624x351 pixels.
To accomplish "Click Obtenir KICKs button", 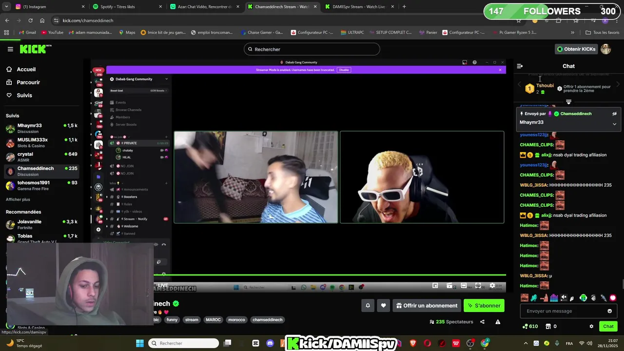I will point(576,49).
